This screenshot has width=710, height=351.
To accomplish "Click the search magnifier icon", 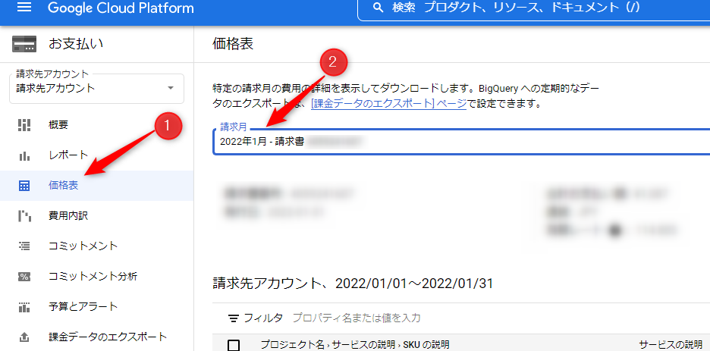I will 378,8.
